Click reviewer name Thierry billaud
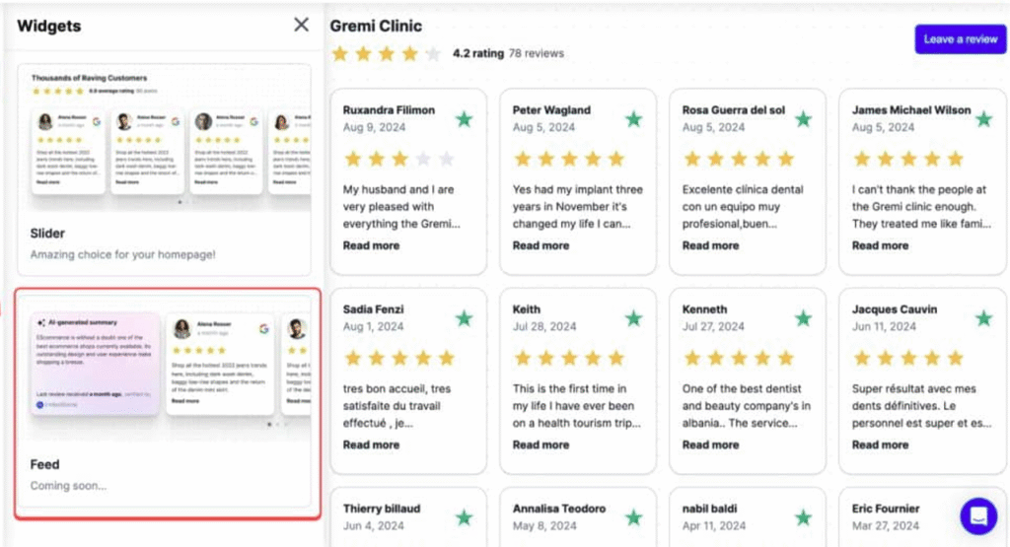This screenshot has width=1010, height=547. click(382, 509)
